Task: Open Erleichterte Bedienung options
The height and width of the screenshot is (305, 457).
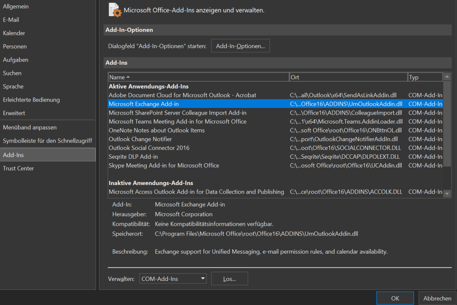Action: click(31, 99)
